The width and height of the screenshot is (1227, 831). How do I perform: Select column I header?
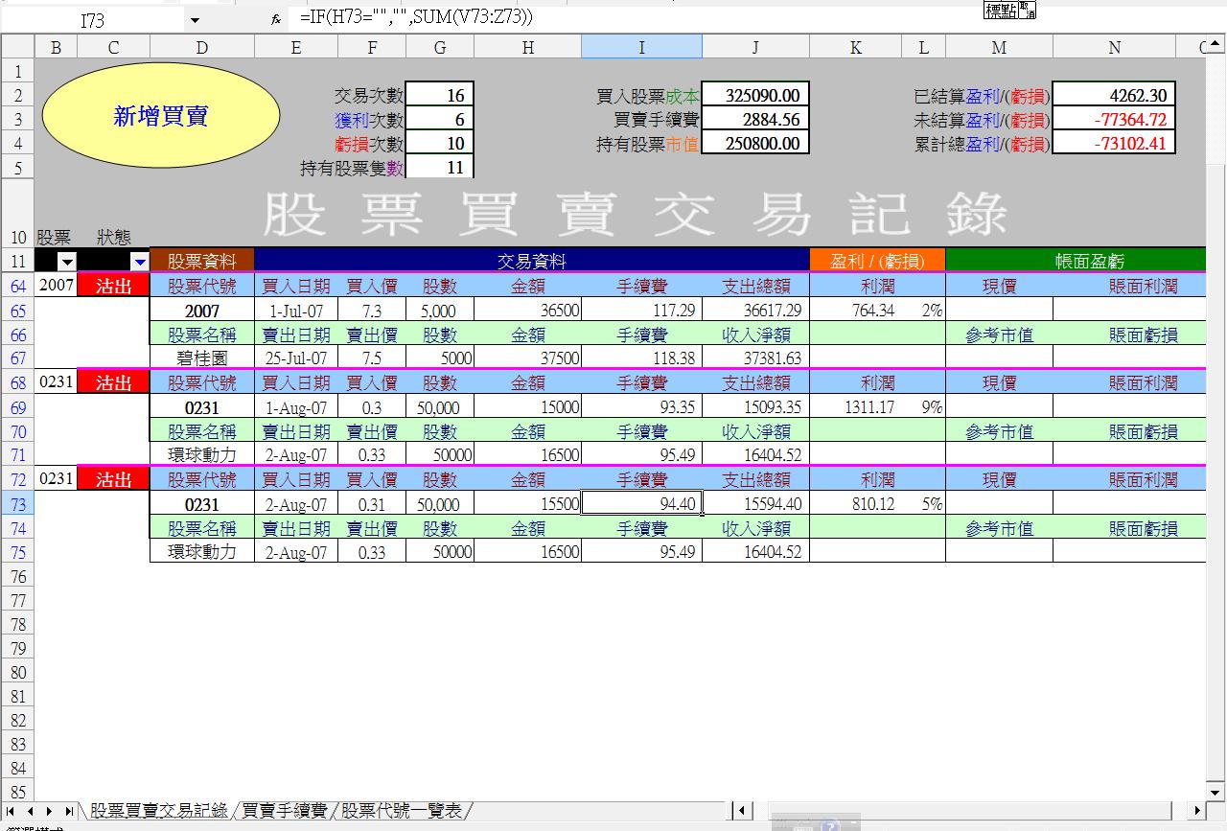click(x=641, y=47)
